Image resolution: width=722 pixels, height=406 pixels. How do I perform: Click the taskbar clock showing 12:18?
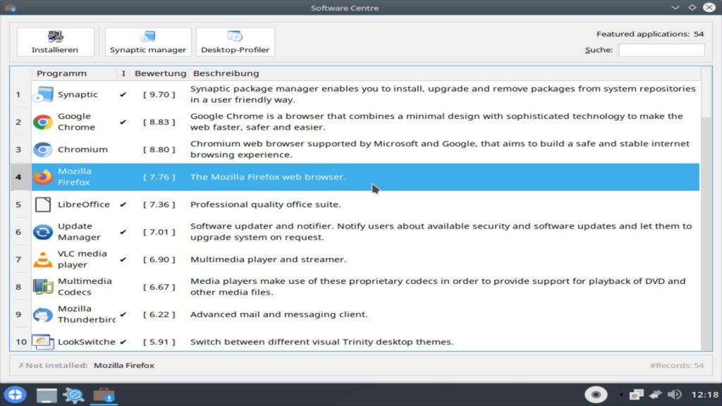pos(704,395)
